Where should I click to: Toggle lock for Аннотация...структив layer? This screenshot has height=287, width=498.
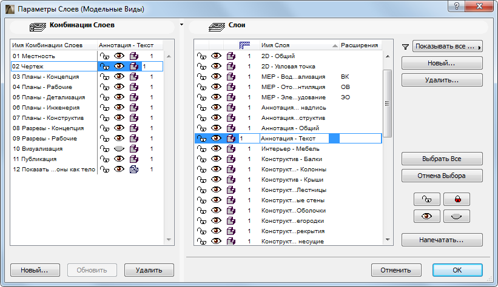[x=201, y=118]
